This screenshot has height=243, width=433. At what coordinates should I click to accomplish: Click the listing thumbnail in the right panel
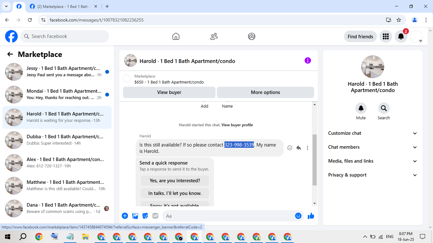(x=373, y=67)
